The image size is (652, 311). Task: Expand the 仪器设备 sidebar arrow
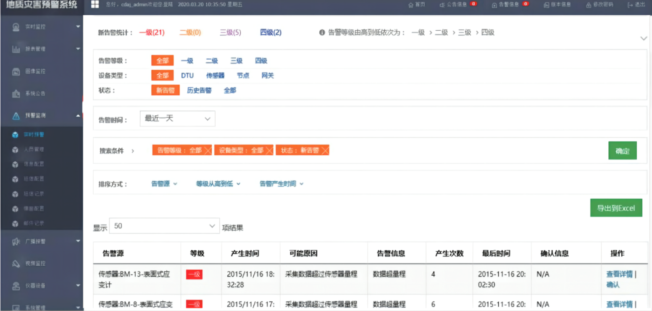(78, 286)
